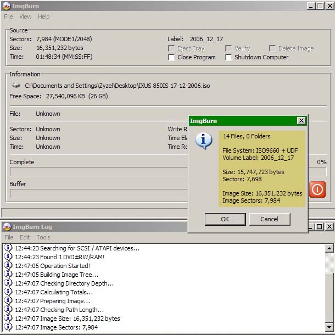Screen dimensions: 335x335
Task: Minimize the main ImgBurn window
Action: tap(311, 6)
